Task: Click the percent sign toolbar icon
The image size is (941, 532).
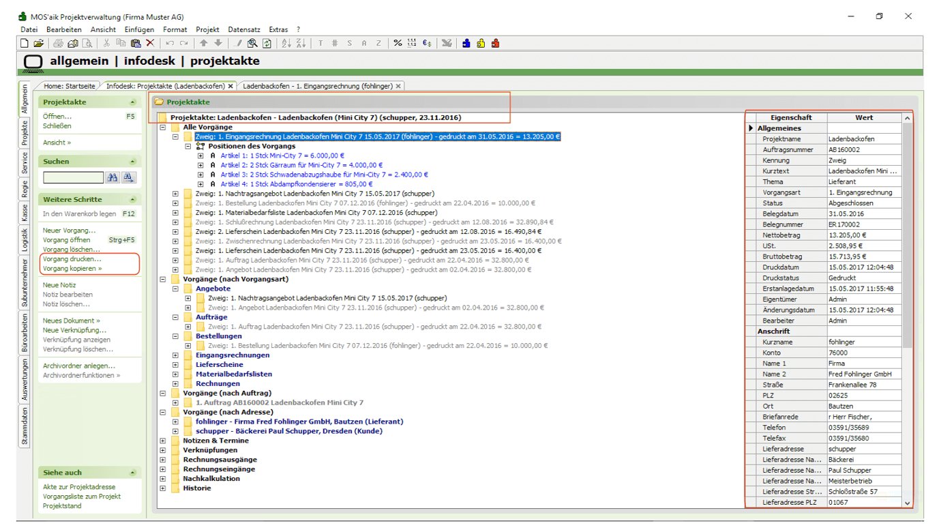Action: coord(398,43)
